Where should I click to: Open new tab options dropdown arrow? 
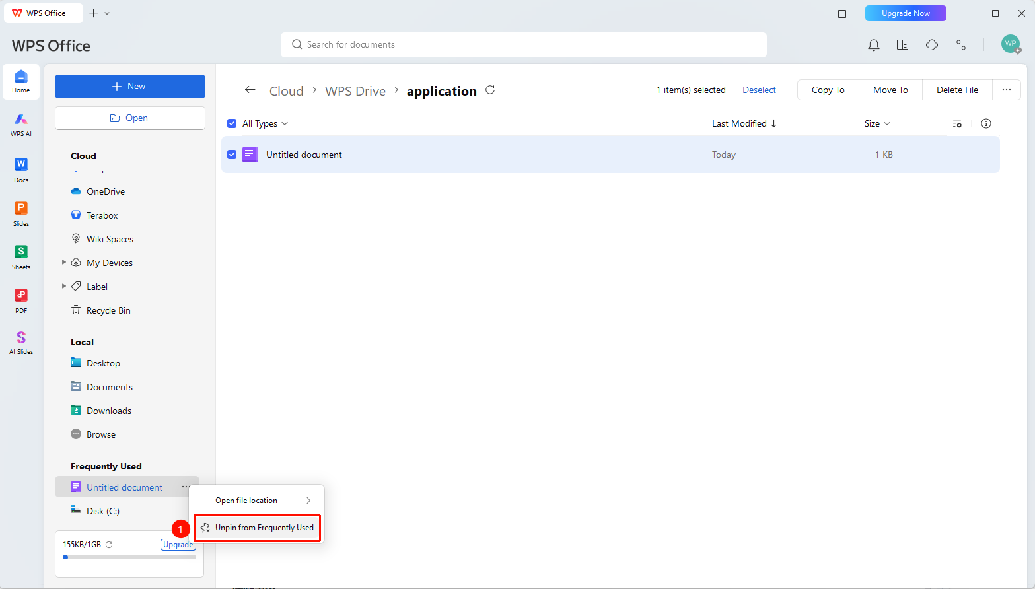pos(108,13)
